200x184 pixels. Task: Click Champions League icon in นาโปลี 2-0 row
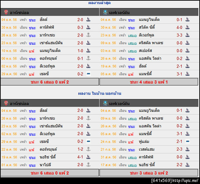coord(88,165)
